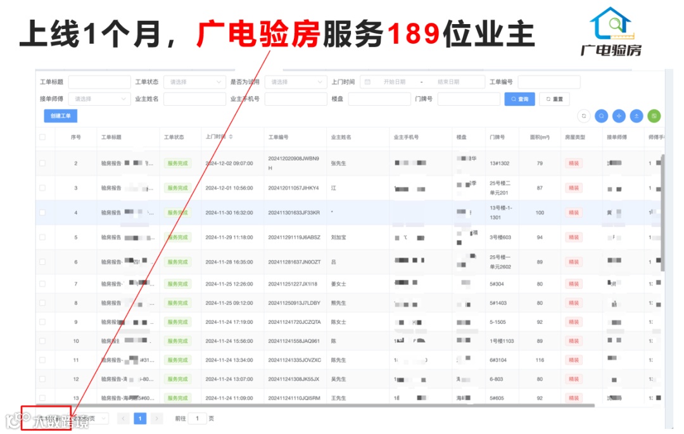Click door number 6#3104
The width and height of the screenshot is (684, 434).
pos(498,361)
